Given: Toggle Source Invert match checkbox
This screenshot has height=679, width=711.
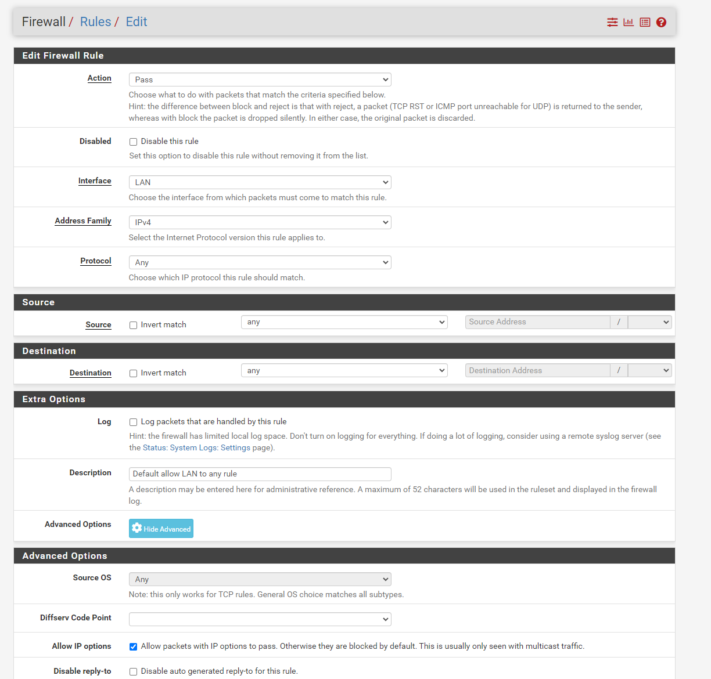Looking at the screenshot, I should click(x=134, y=325).
